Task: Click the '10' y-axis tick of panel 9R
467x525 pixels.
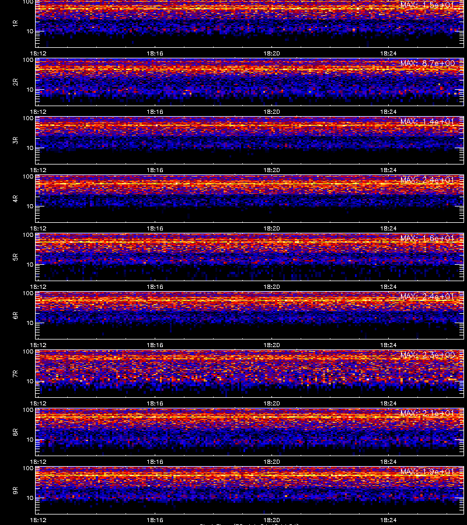Action: [30, 498]
